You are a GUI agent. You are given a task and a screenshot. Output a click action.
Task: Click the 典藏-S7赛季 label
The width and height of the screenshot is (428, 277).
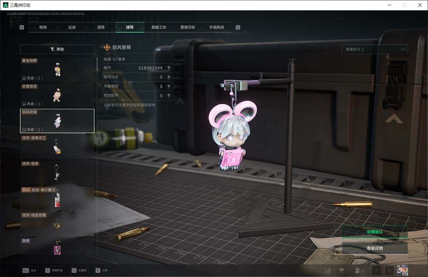[115, 59]
